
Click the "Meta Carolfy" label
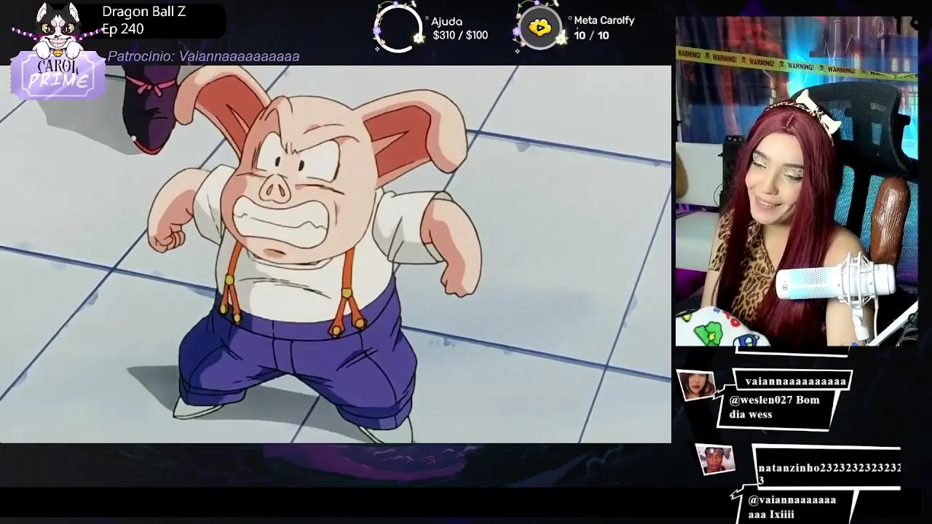click(x=604, y=20)
